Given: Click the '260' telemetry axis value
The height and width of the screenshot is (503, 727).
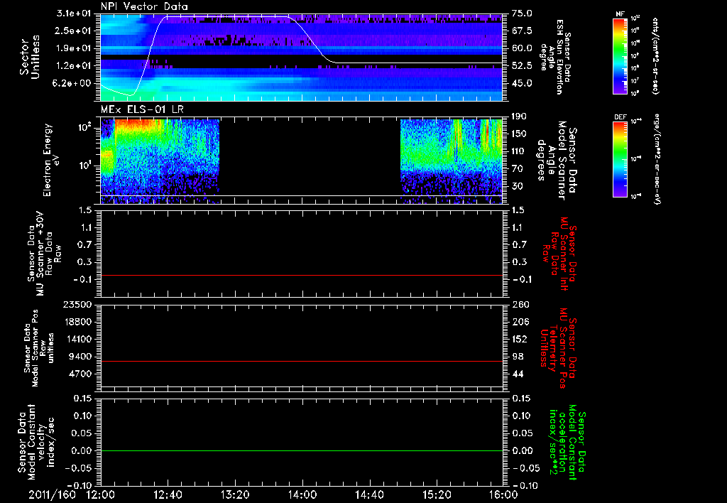Looking at the screenshot, I should (x=520, y=304).
